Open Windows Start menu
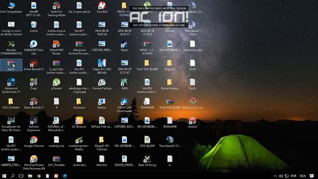The height and width of the screenshot is (179, 318). click(4, 176)
